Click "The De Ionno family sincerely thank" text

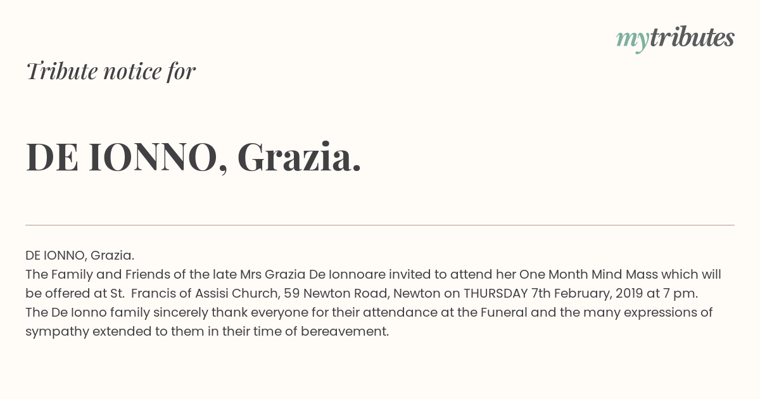tap(136, 313)
